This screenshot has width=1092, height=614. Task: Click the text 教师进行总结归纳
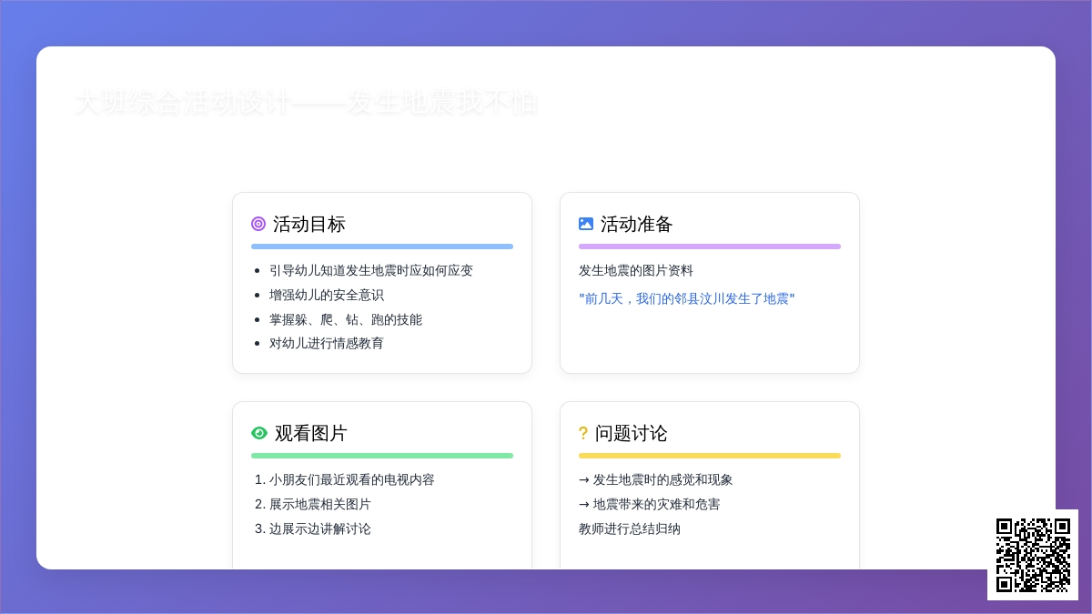click(x=630, y=528)
